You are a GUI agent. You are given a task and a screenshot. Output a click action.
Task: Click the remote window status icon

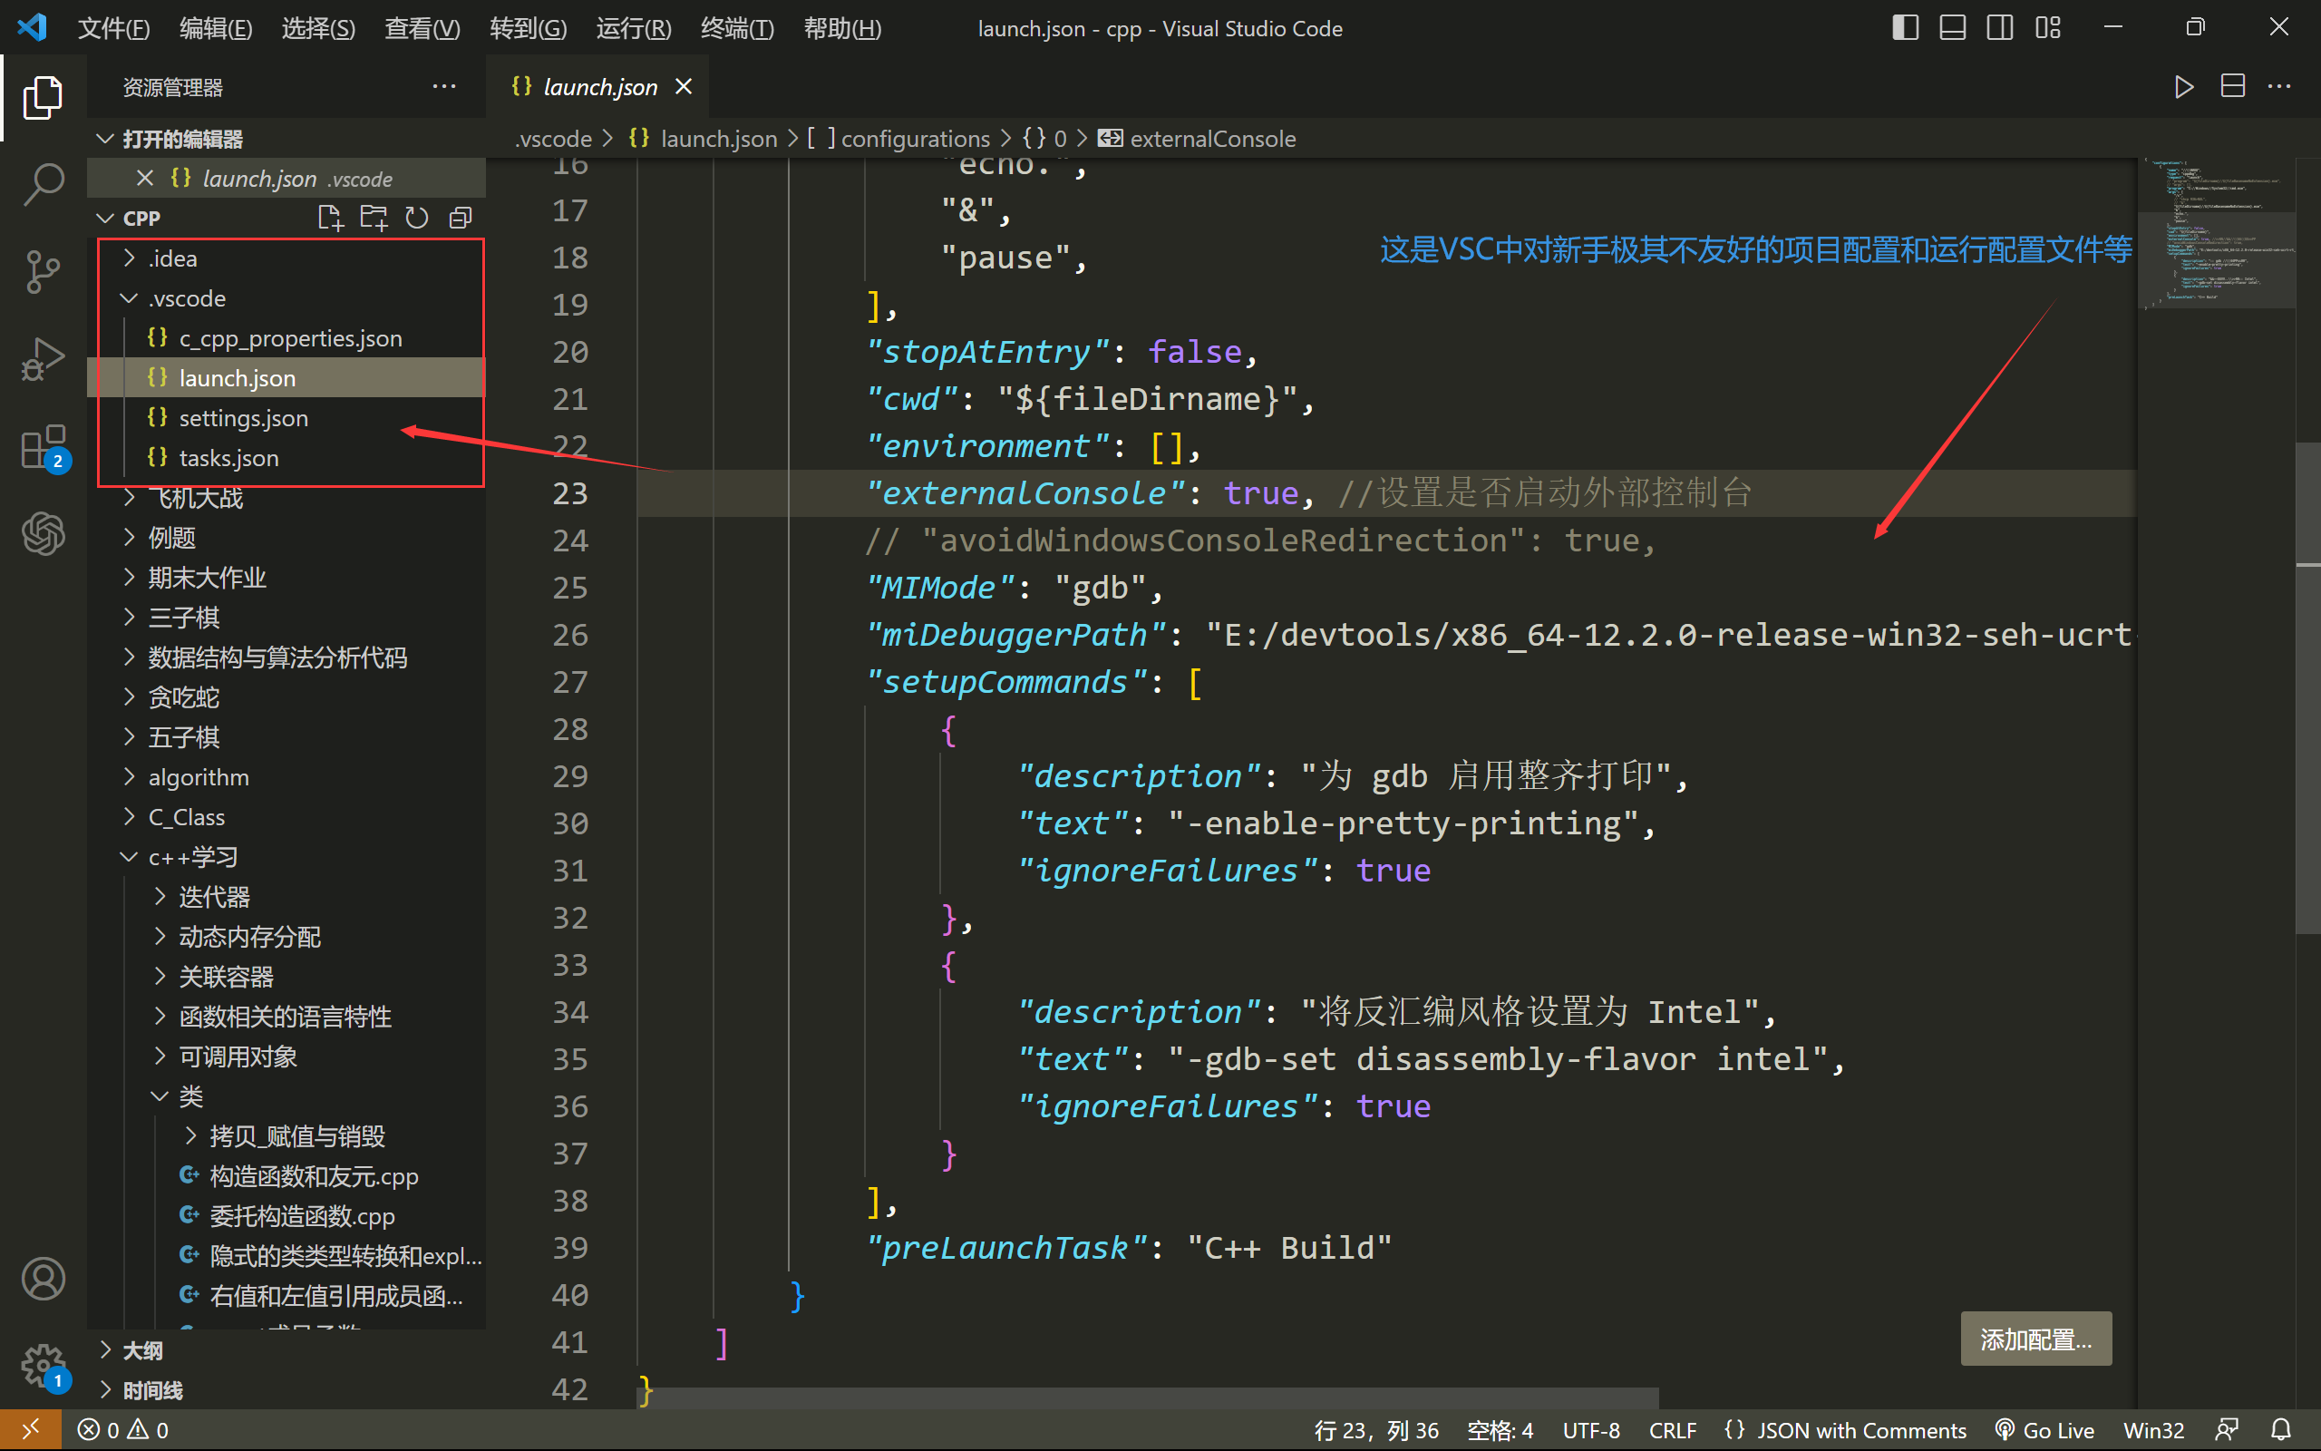pos(31,1430)
